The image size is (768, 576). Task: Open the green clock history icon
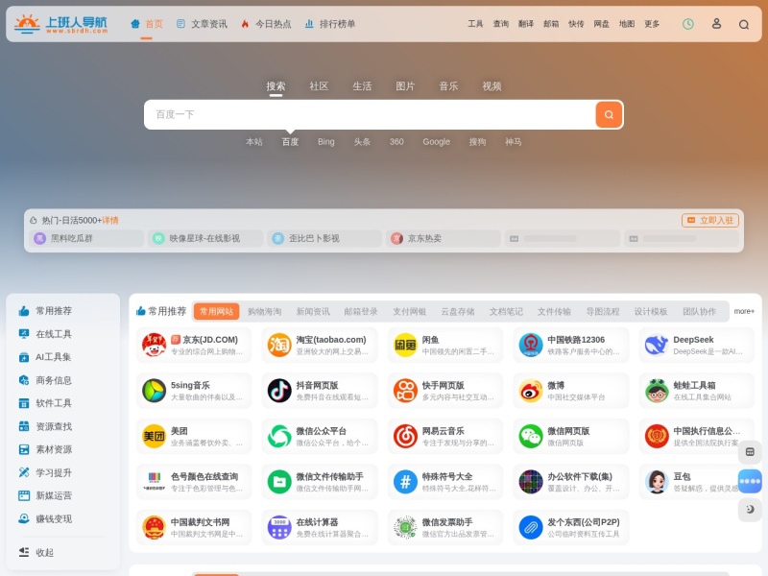(688, 23)
